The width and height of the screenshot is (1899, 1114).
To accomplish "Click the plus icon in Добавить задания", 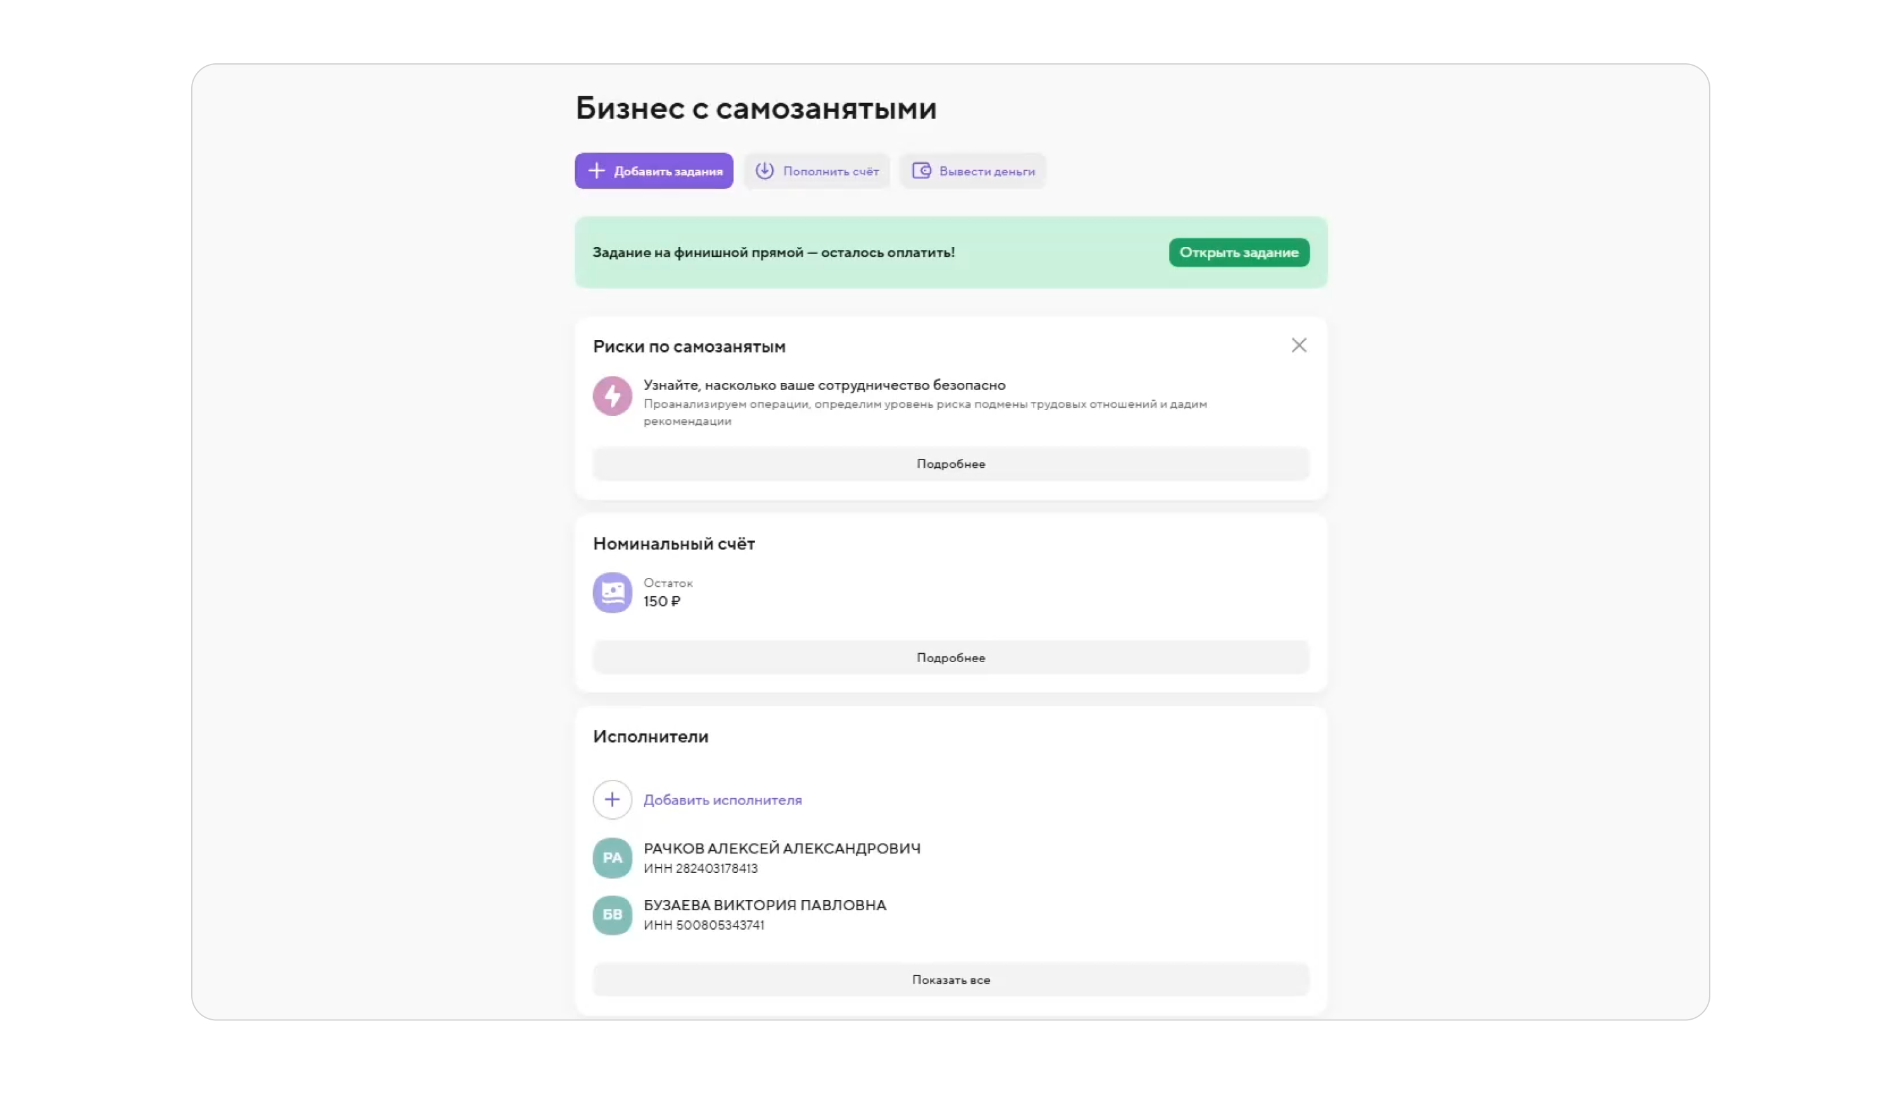I will (596, 171).
